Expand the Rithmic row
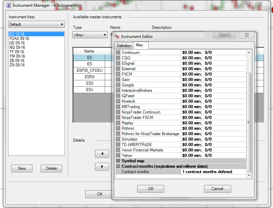The image size is (273, 208). pos(118,128)
